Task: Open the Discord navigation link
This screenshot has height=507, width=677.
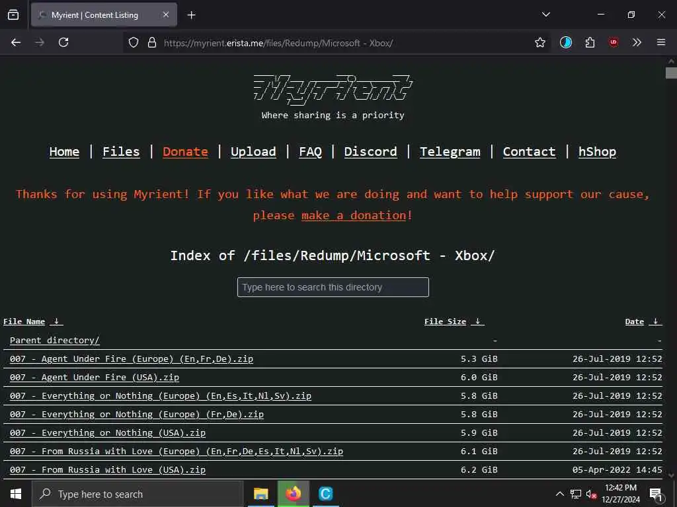Action: tap(370, 152)
